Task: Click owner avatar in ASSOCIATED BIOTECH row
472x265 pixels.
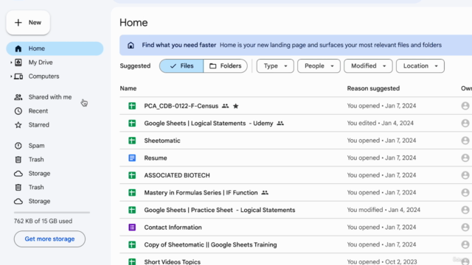Action: tap(465, 175)
